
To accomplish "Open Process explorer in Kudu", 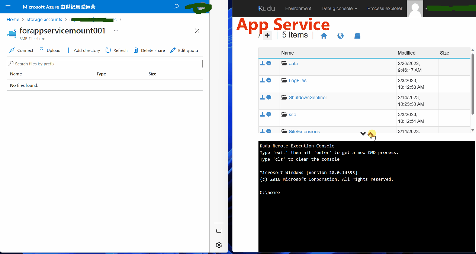I will pyautogui.click(x=385, y=8).
